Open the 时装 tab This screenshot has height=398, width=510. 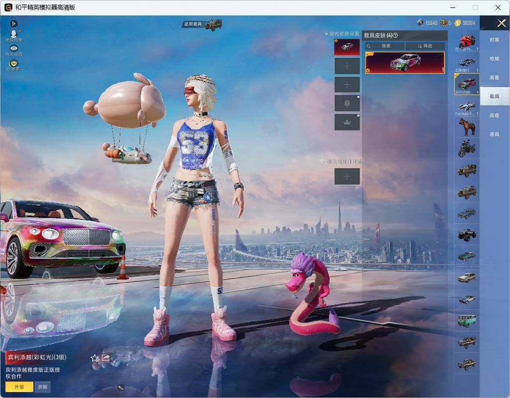(495, 40)
